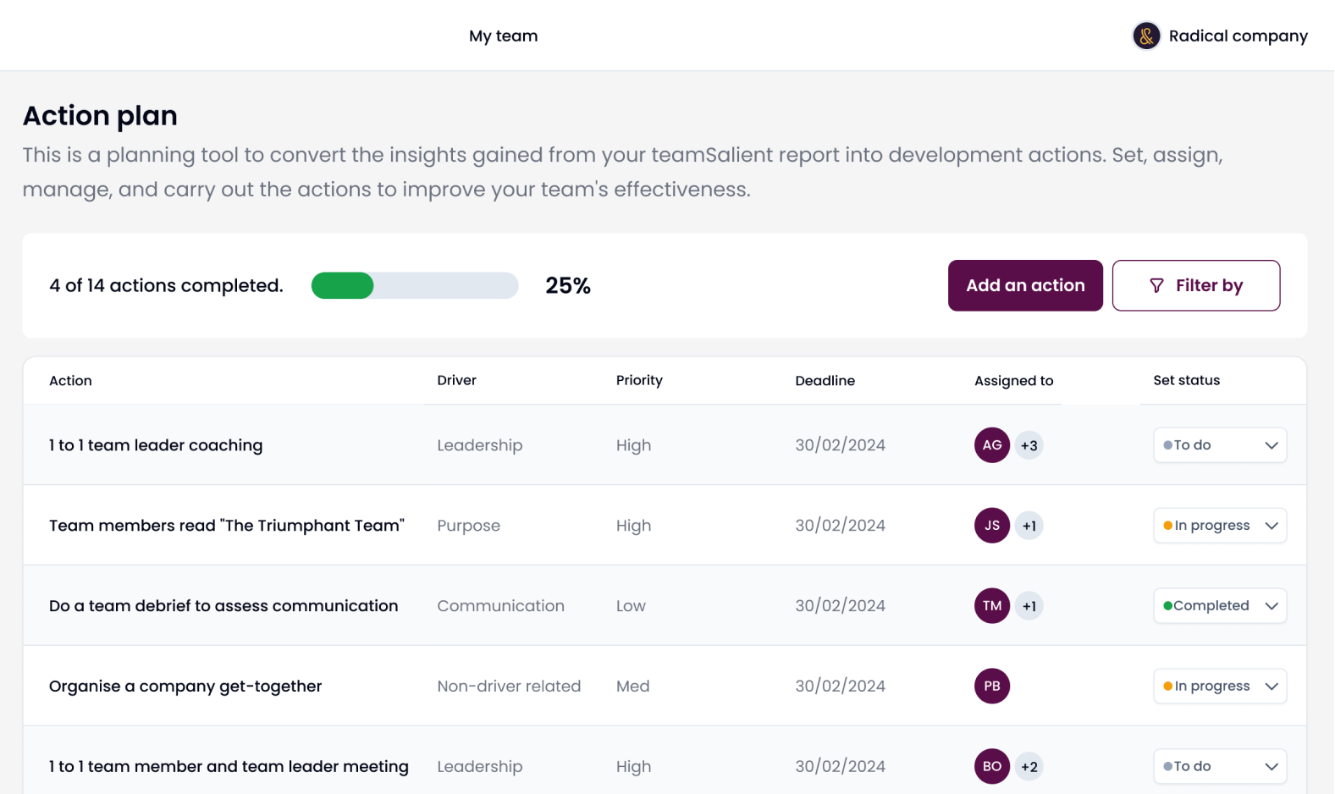This screenshot has width=1335, height=794.
Task: Click the AG assignee avatar
Action: [991, 445]
